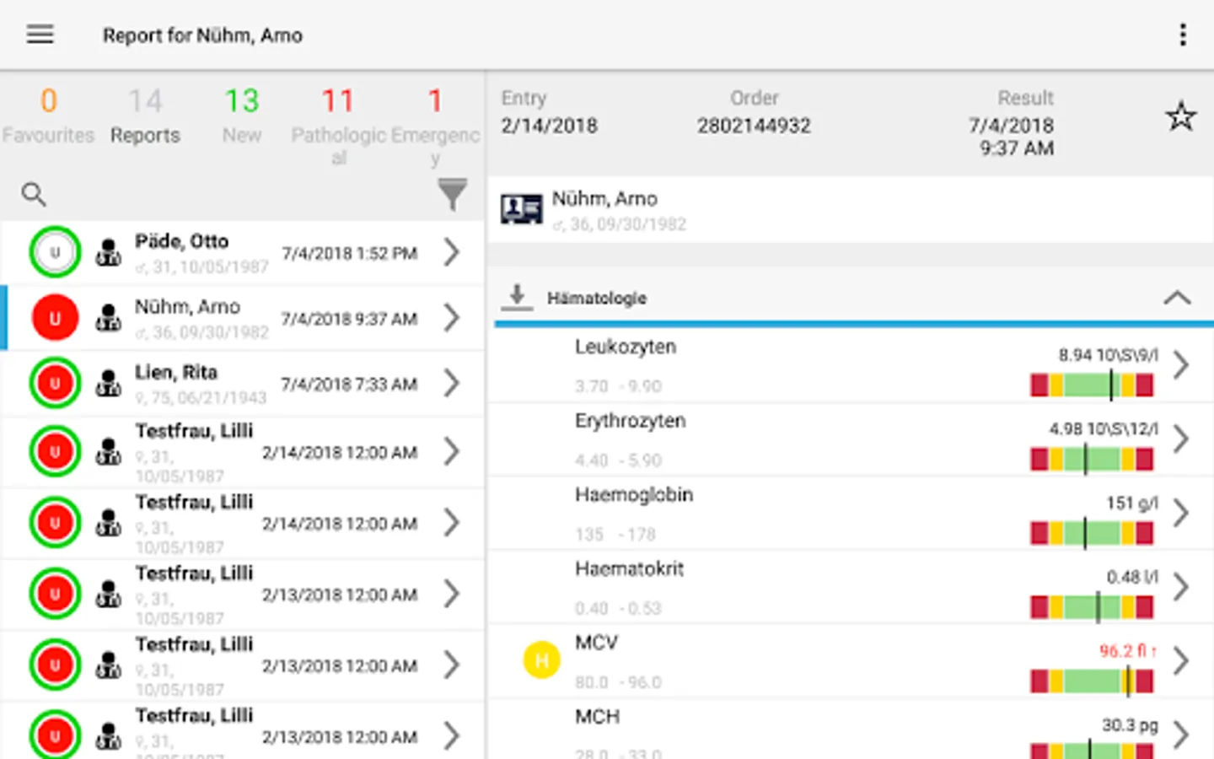Click the patient ID card icon
1214x759 pixels.
(521, 209)
